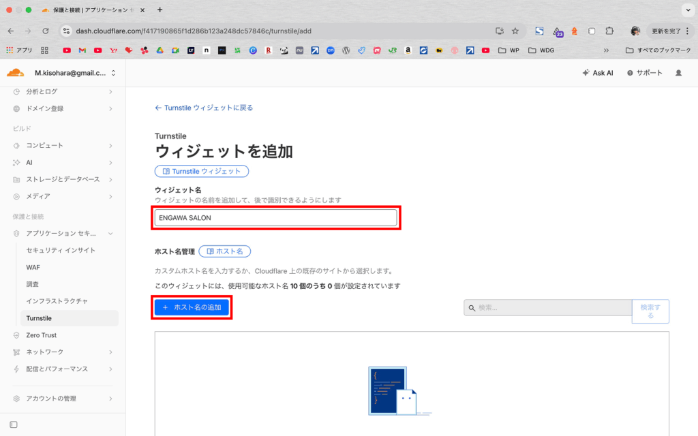Open the Chrome extensions puzzle icon

pyautogui.click(x=609, y=31)
